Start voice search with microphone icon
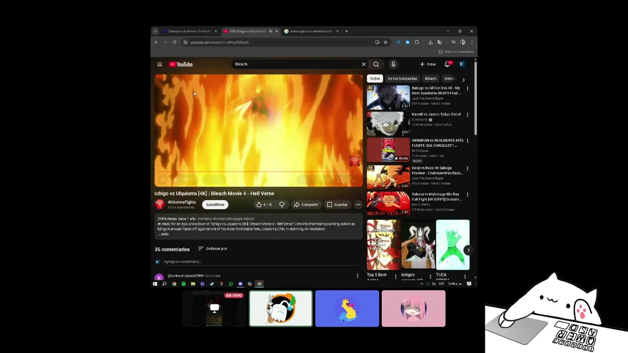 pos(393,64)
